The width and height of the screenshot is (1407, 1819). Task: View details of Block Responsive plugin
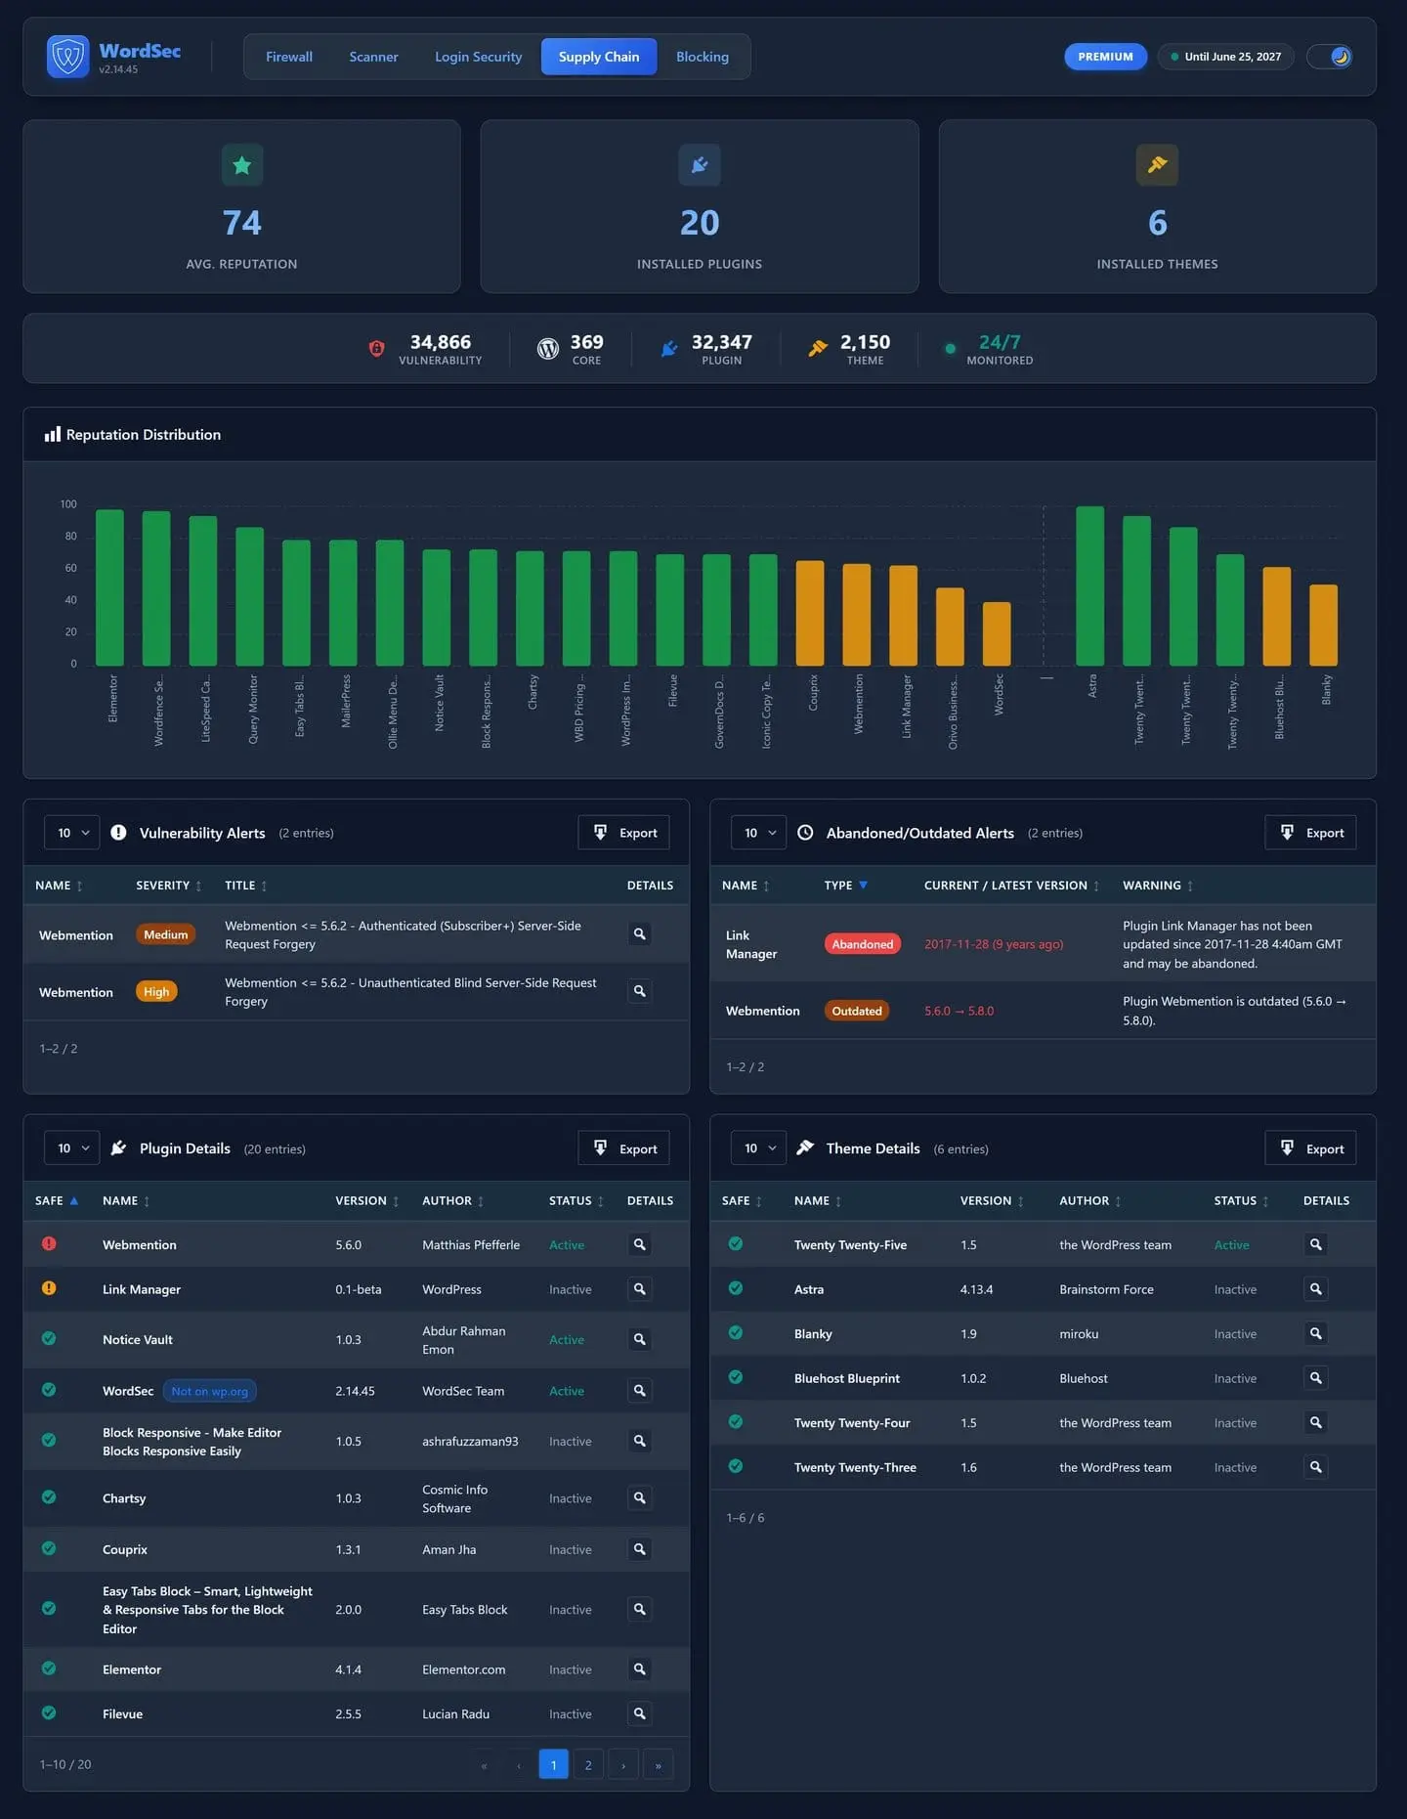coord(640,1441)
